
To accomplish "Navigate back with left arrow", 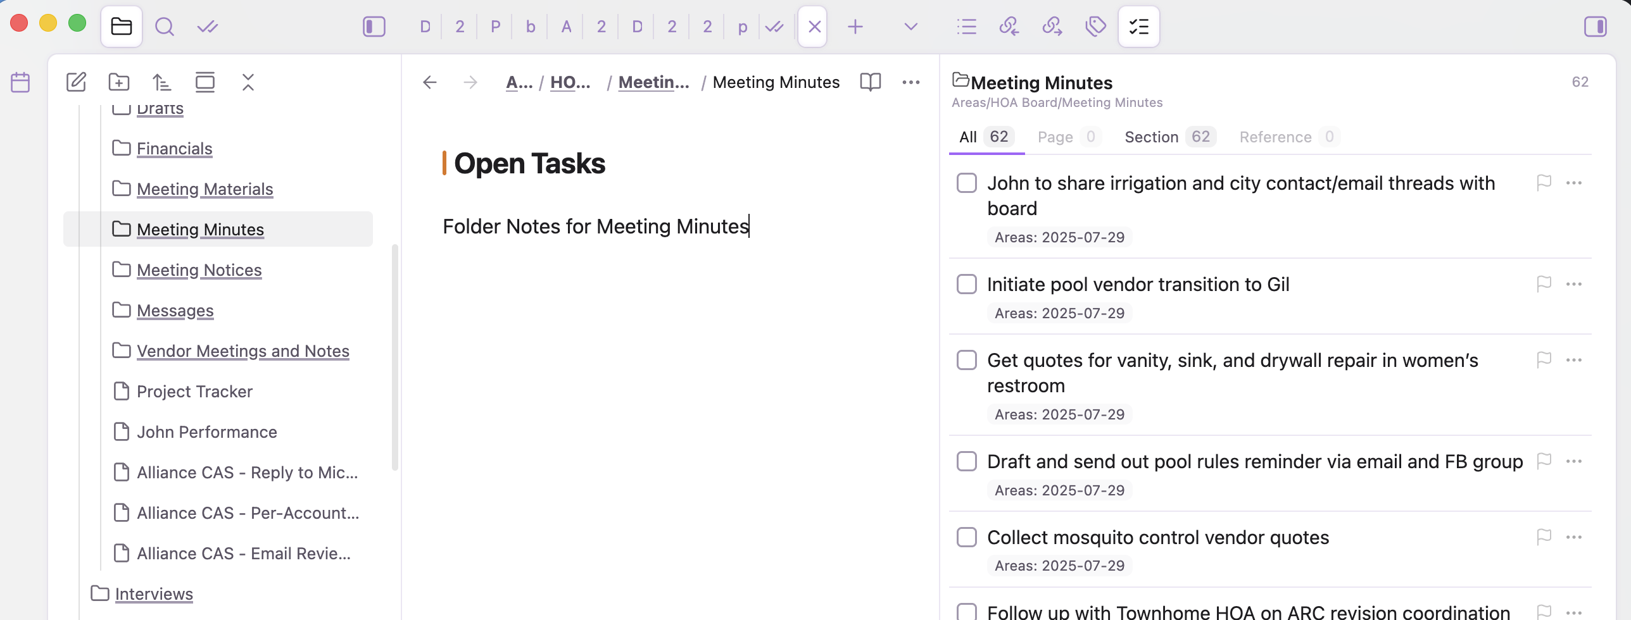I will click(x=430, y=82).
